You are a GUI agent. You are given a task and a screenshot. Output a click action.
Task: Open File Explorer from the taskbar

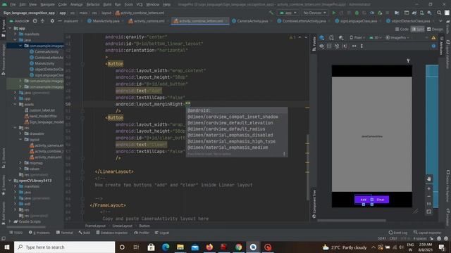[180, 247]
